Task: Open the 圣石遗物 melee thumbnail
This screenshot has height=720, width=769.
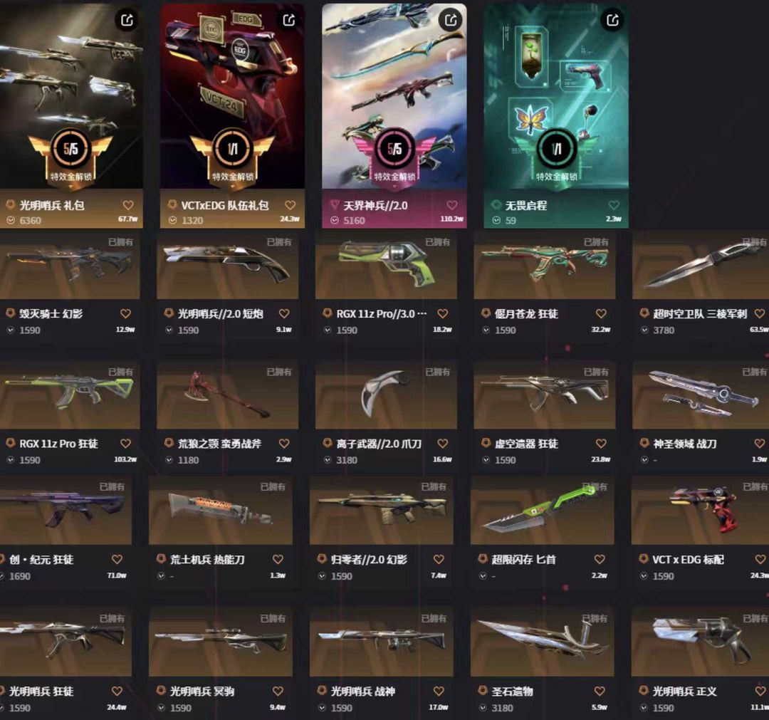Action: click(542, 642)
